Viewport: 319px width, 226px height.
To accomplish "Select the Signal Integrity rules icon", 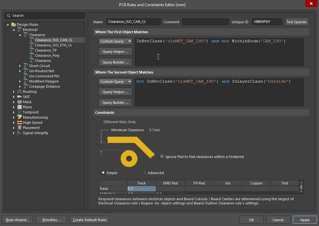I will point(19,133).
